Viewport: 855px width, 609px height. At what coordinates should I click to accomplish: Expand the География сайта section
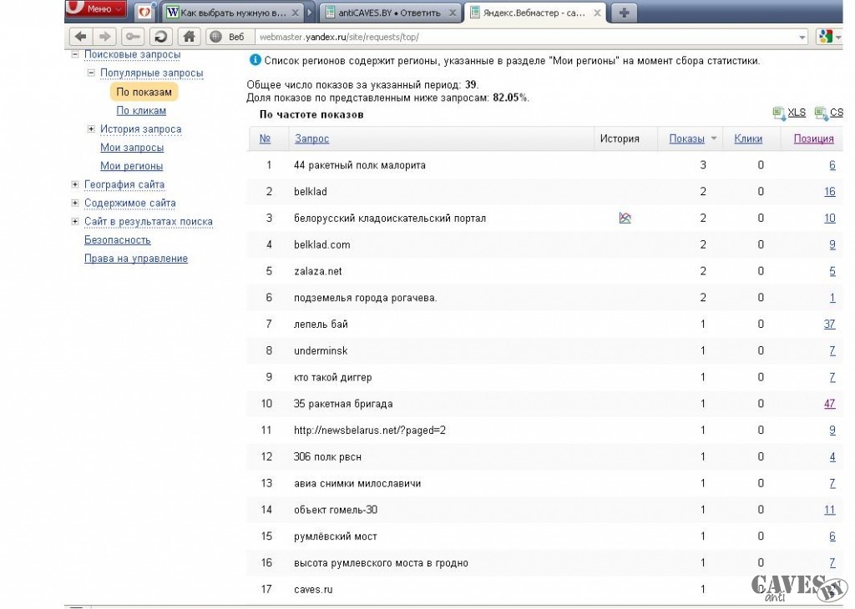click(x=75, y=184)
